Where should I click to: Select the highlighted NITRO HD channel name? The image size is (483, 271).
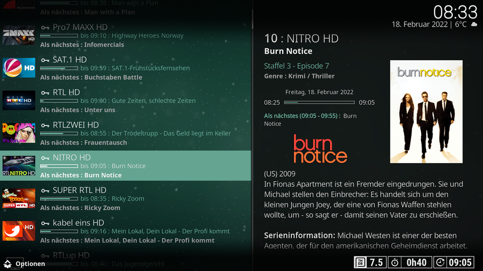pos(72,157)
